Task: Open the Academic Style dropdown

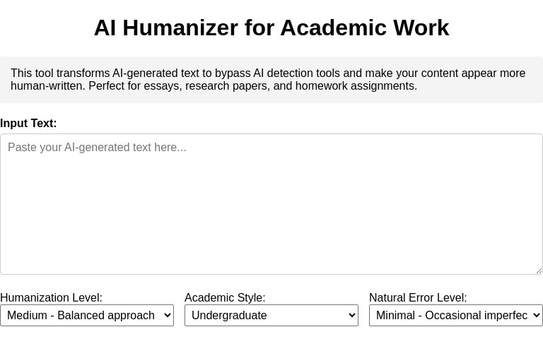Action: pyautogui.click(x=271, y=315)
